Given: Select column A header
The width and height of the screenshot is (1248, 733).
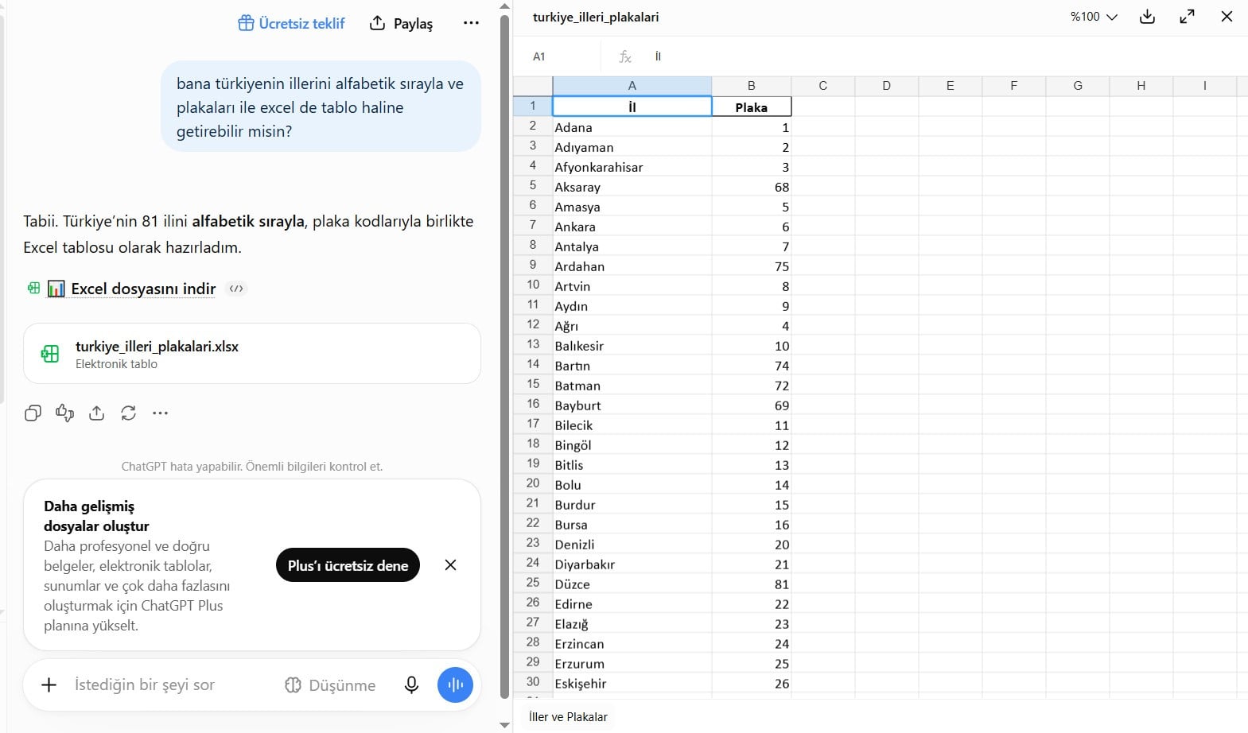Looking at the screenshot, I should [632, 86].
